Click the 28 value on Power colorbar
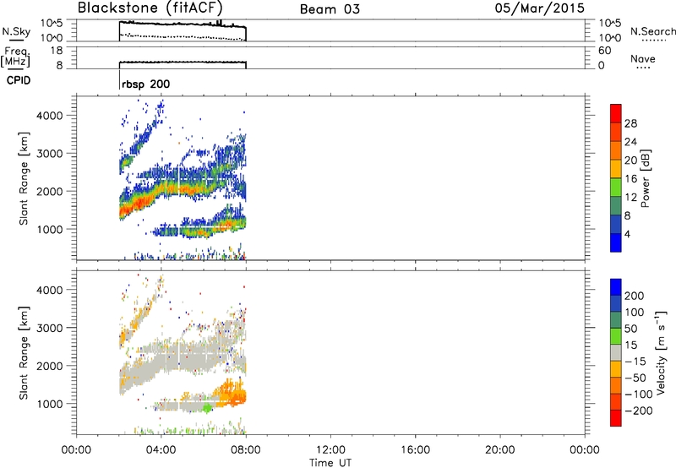Viewport: 676px width, 468px height. pos(630,123)
